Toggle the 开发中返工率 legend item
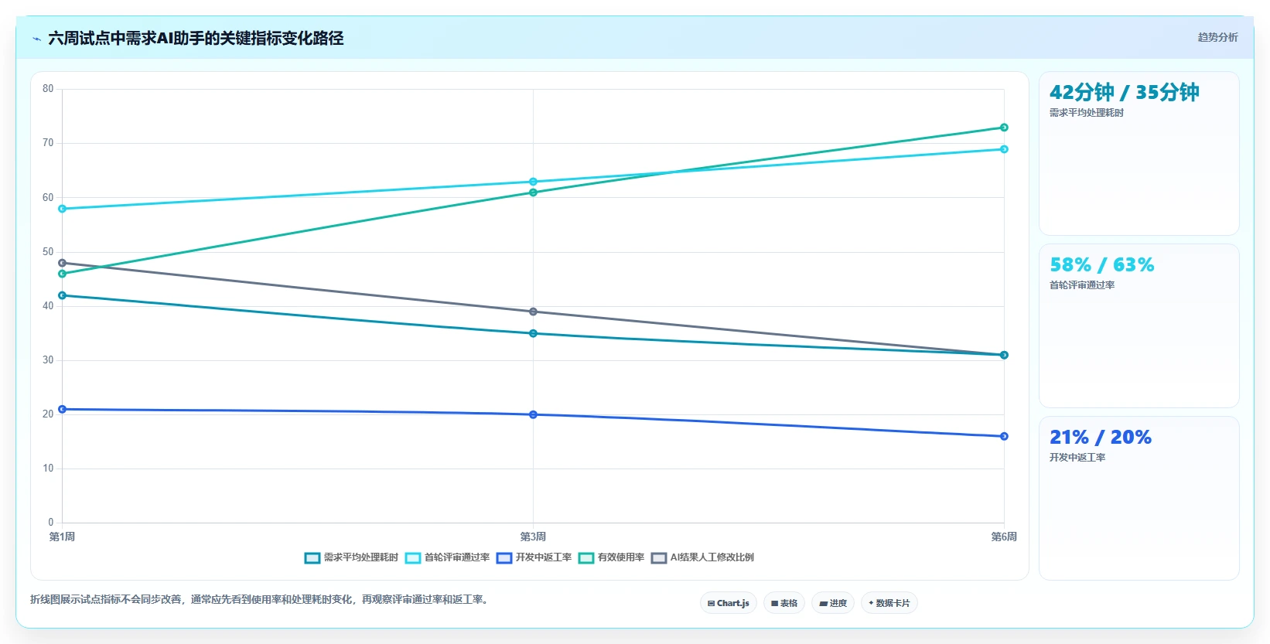This screenshot has height=644, width=1270. pos(534,557)
